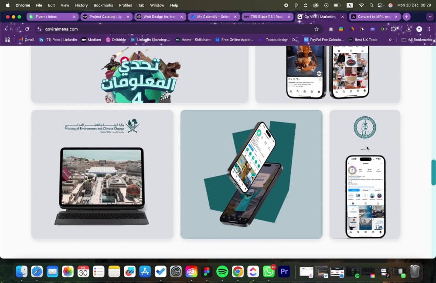436x283 pixels.
Task: Open the Creative Cloud menu bar icon
Action: [316, 5]
